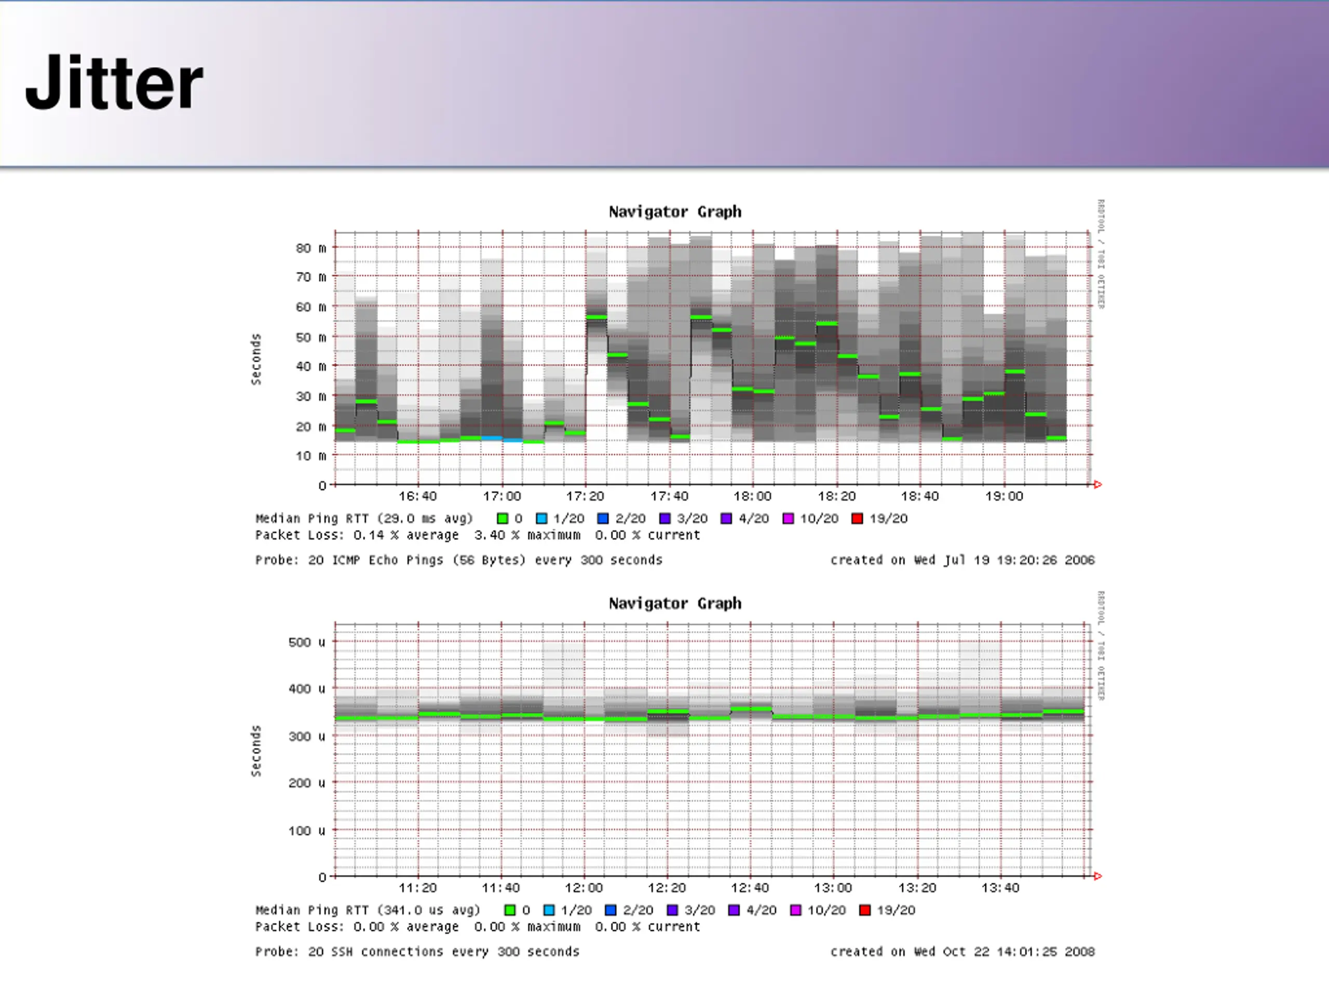
Task: Click the 17:20 time label on top graph
Action: (x=585, y=496)
